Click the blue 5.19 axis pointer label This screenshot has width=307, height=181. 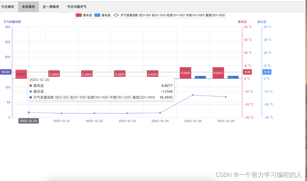click(267, 72)
